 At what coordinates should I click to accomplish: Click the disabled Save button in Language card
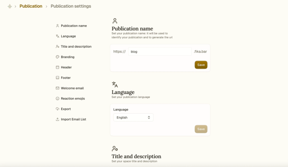(x=201, y=129)
